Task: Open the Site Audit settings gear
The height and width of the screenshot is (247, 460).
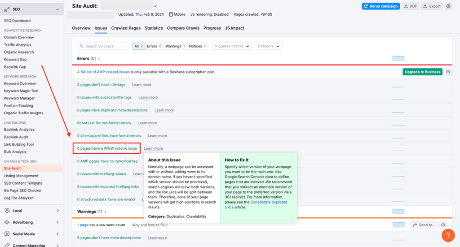Action: point(448,6)
